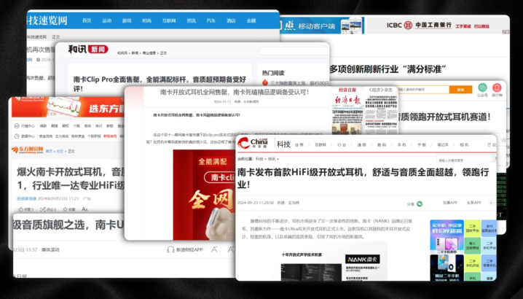This screenshot has height=299, width=523.
Task: Click the 新浪财经APP headphones icon
Action: tap(170, 249)
